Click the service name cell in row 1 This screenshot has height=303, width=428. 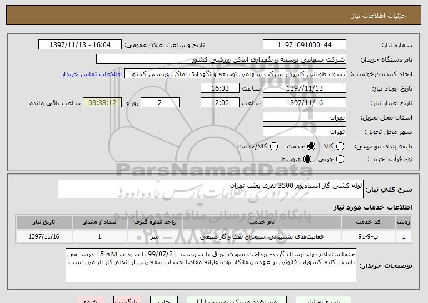(262, 236)
